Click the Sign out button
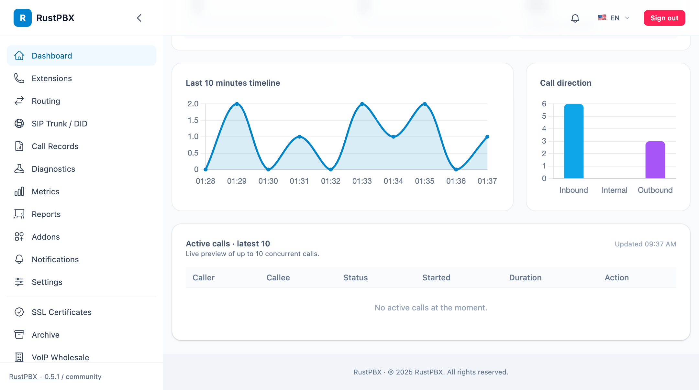The width and height of the screenshot is (699, 390). coord(664,18)
